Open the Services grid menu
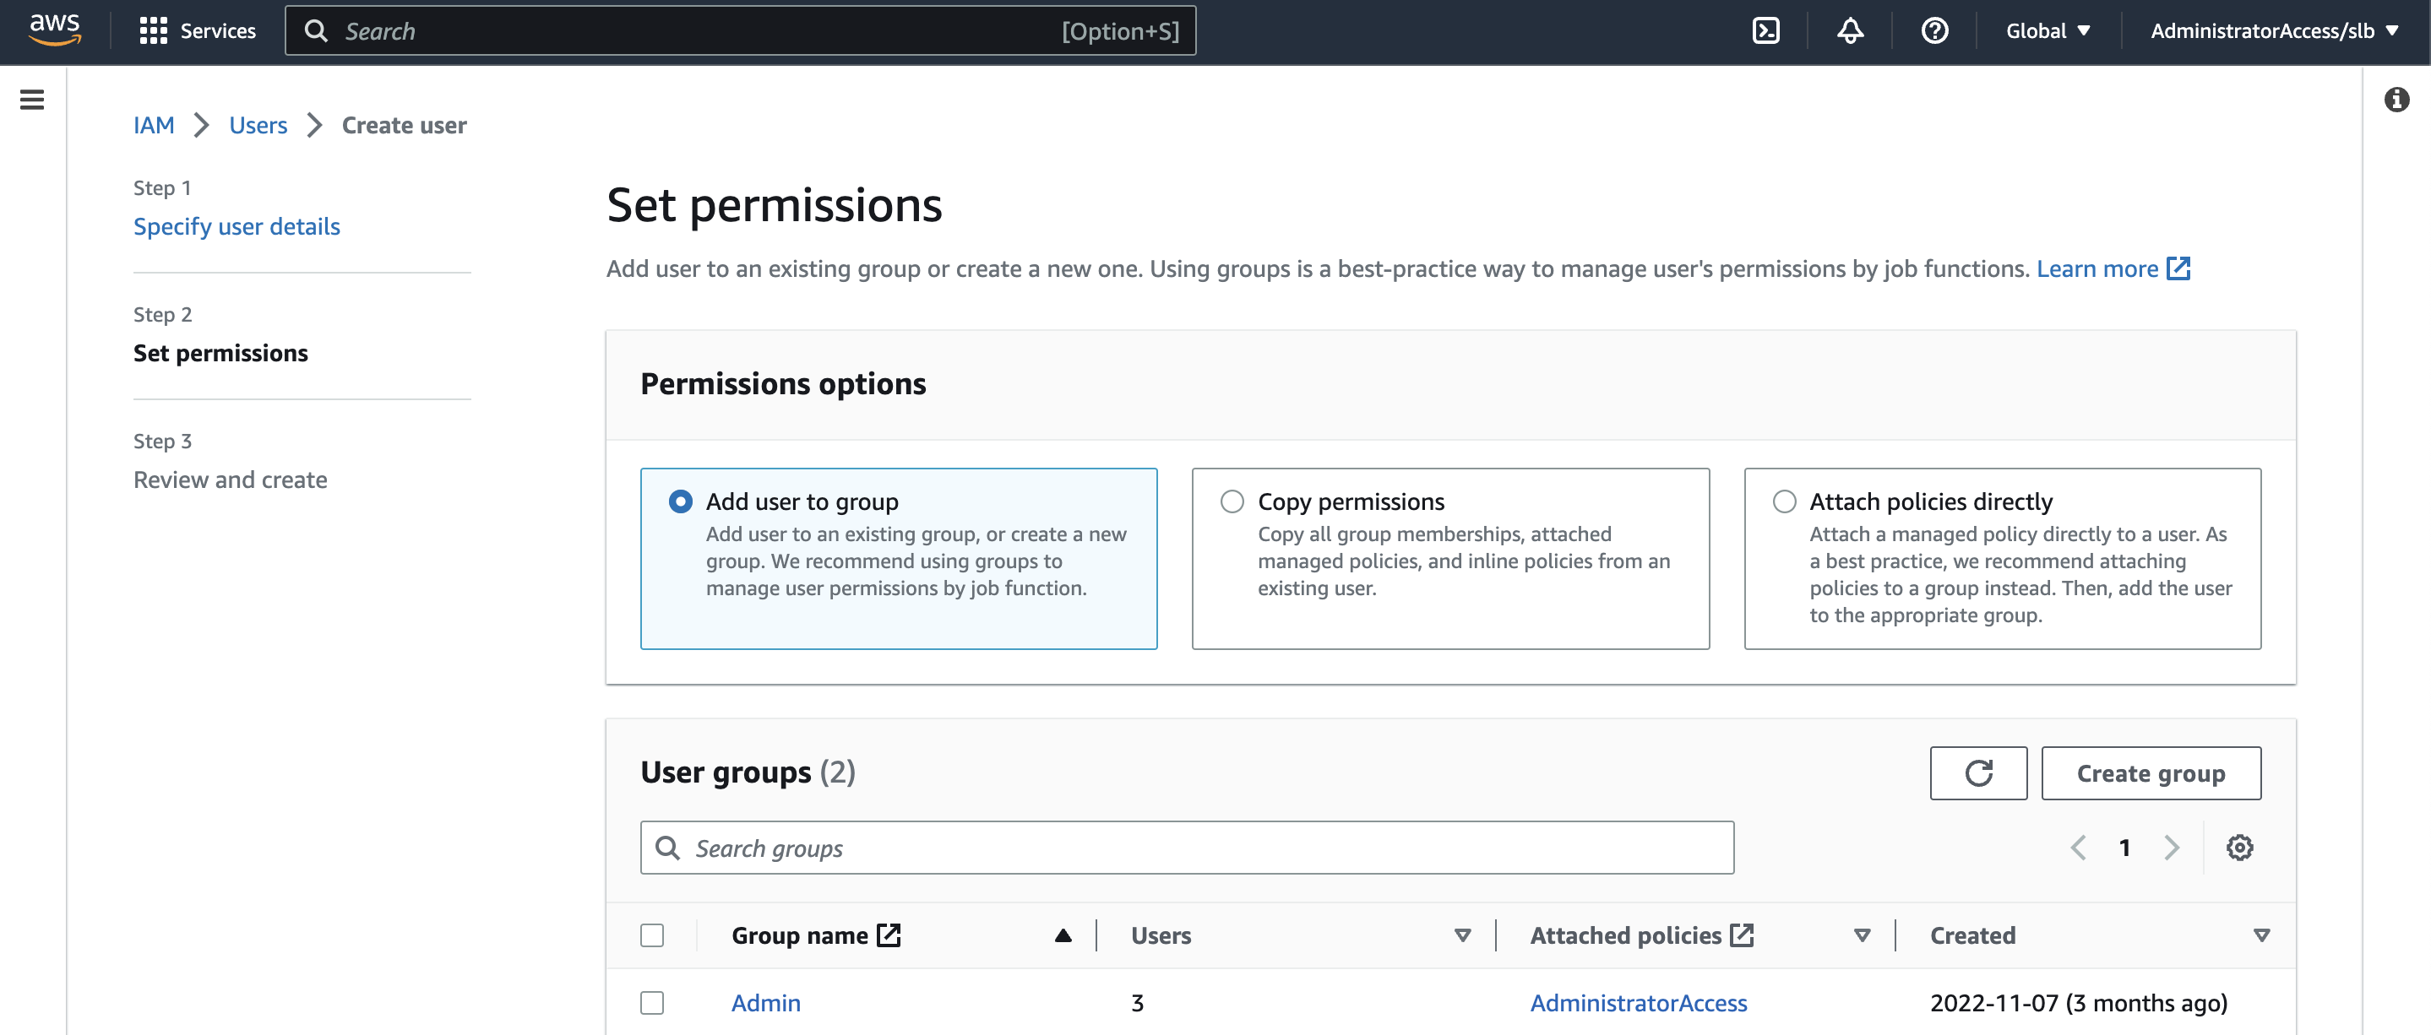Screen dimensions: 2431x1035 pos(198,31)
